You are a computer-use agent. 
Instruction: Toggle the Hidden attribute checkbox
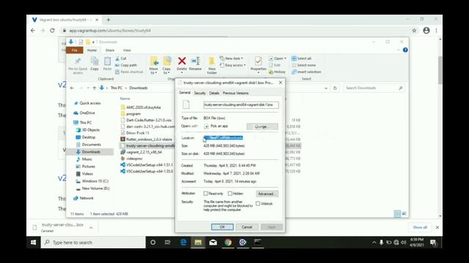[x=230, y=194]
